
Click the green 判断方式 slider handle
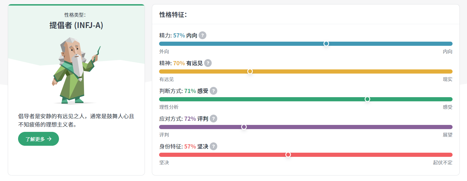[367, 99]
